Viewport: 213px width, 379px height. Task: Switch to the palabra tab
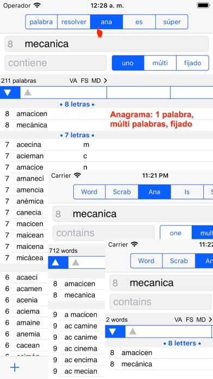pos(41,22)
